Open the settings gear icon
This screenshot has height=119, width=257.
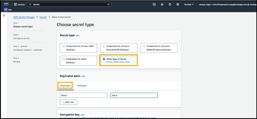coord(178,5)
